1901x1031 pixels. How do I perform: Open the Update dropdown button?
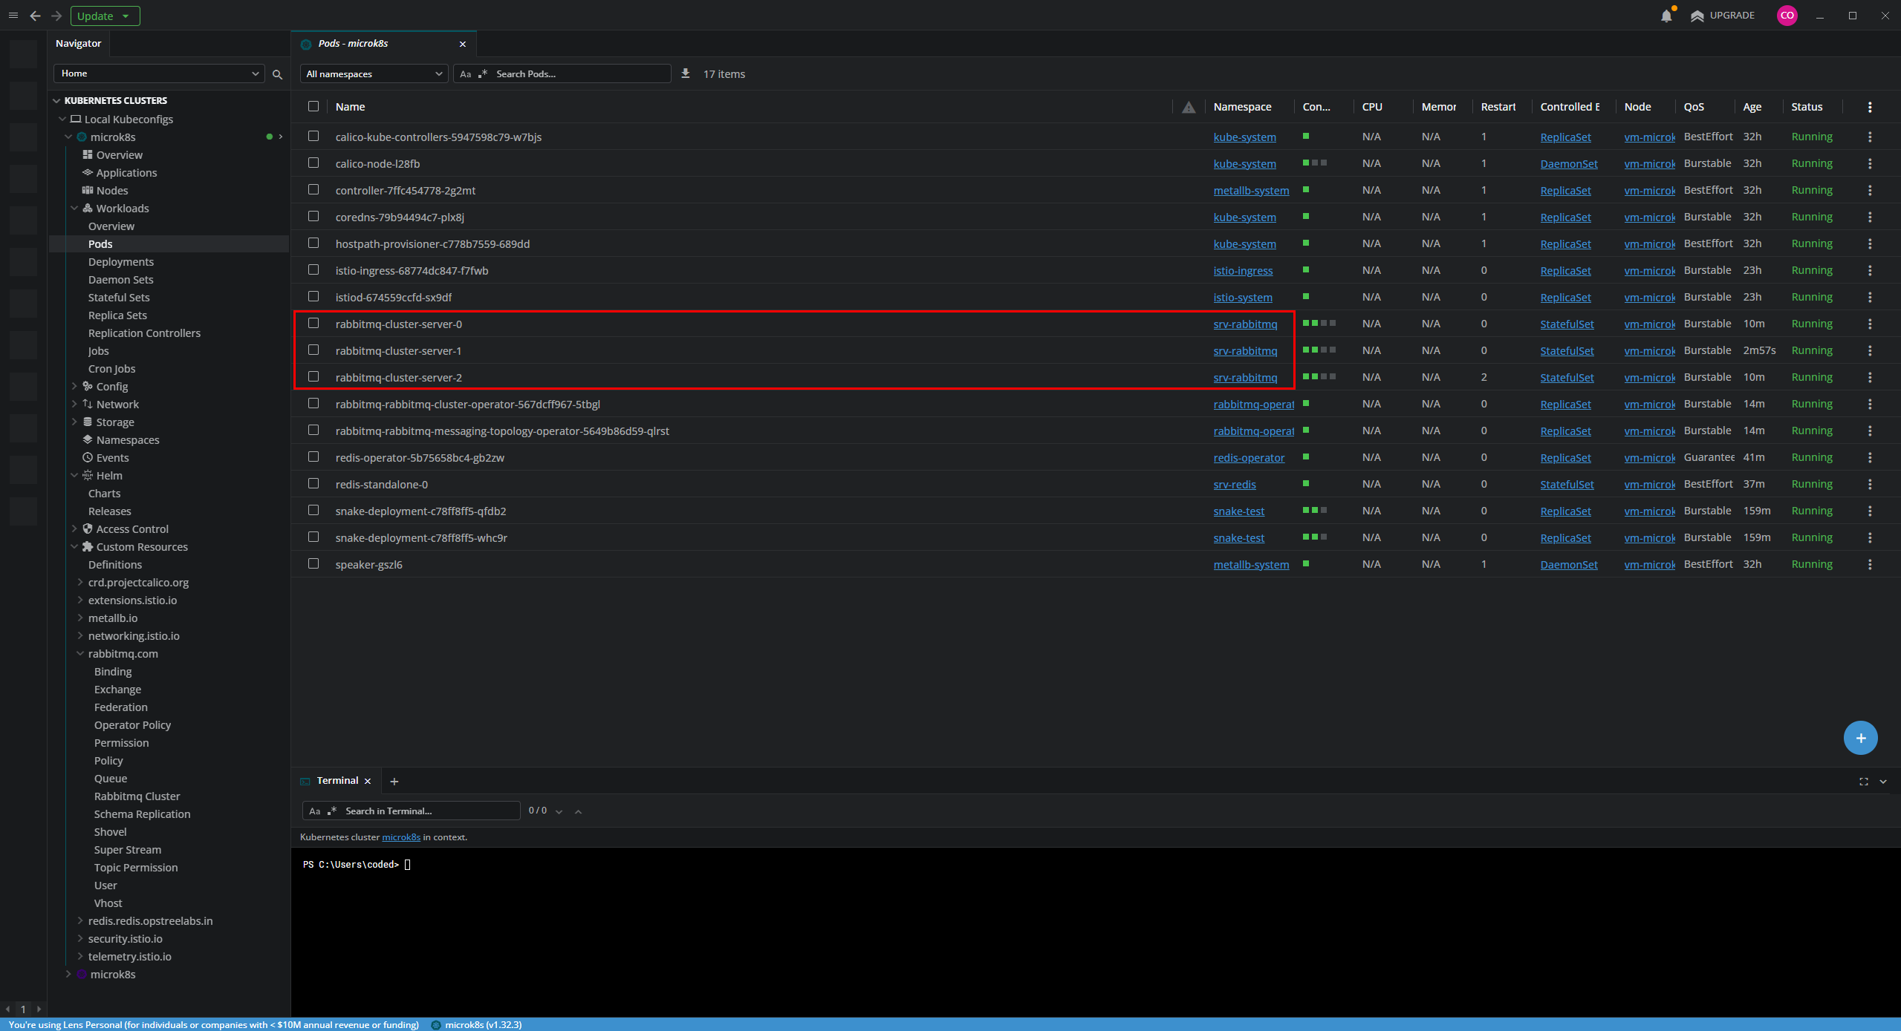coord(105,16)
